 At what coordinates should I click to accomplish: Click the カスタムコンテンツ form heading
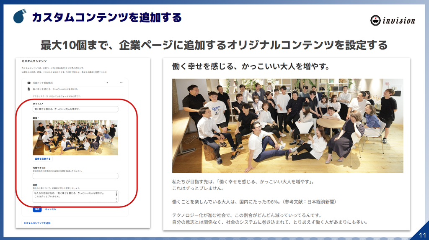[34, 61]
